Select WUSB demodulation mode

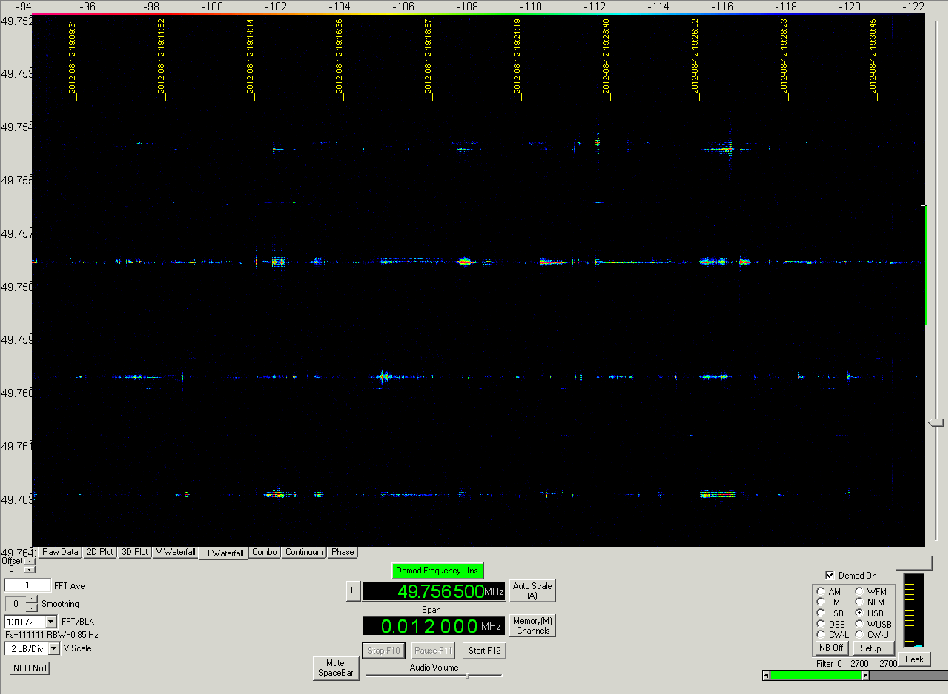(x=859, y=624)
